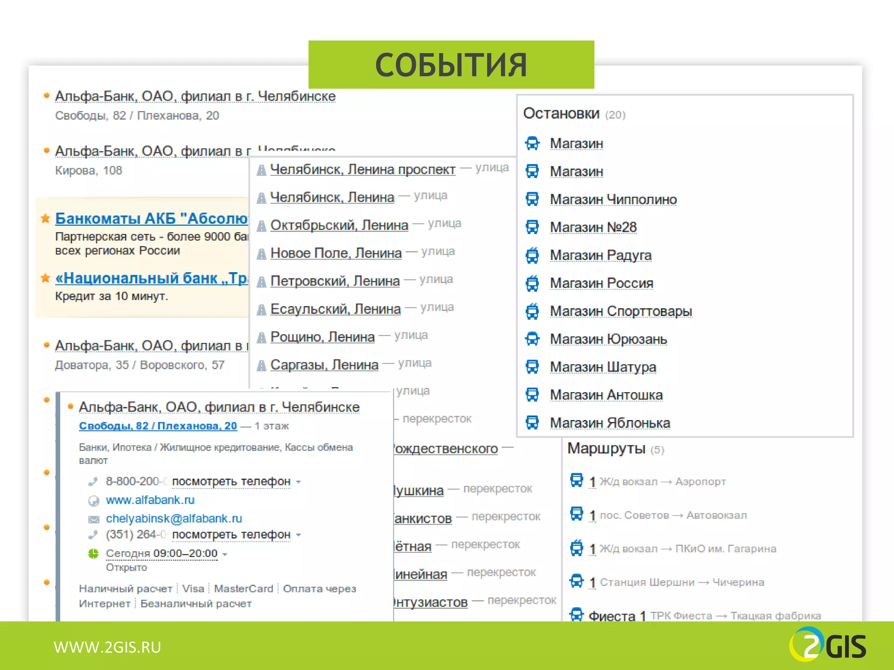Viewport: 894px width, 670px height.
Task: Click bus icon beside Магазин Чипполино stop
Action: coord(532,199)
